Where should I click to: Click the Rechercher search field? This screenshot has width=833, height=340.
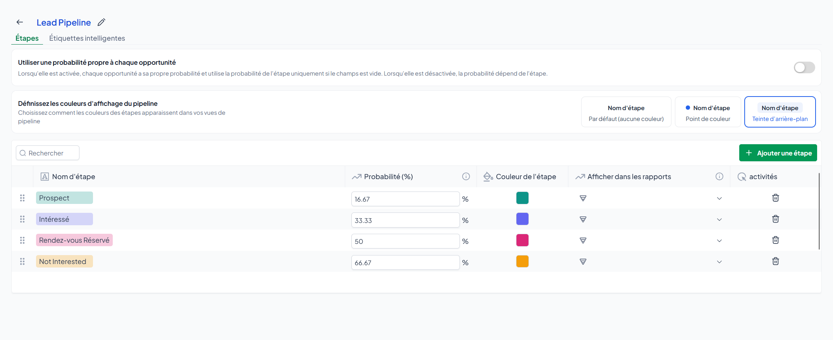coord(48,153)
